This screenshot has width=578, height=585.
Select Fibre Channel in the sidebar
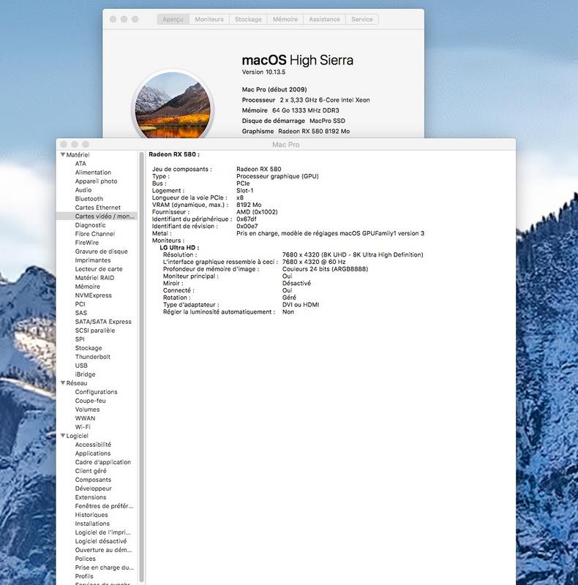[95, 233]
